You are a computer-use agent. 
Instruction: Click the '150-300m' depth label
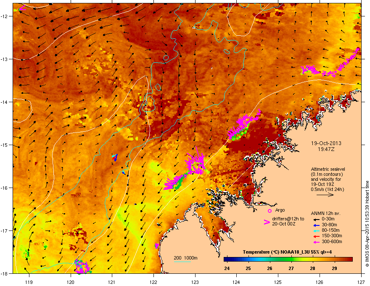click(332, 236)
